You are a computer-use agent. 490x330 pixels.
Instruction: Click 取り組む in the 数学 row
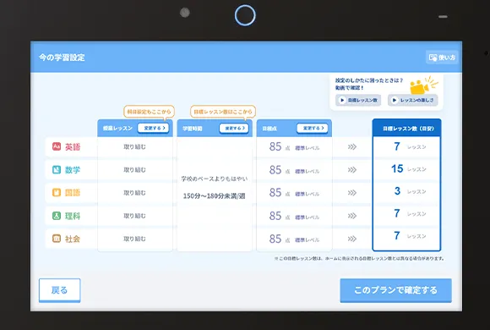coord(134,170)
